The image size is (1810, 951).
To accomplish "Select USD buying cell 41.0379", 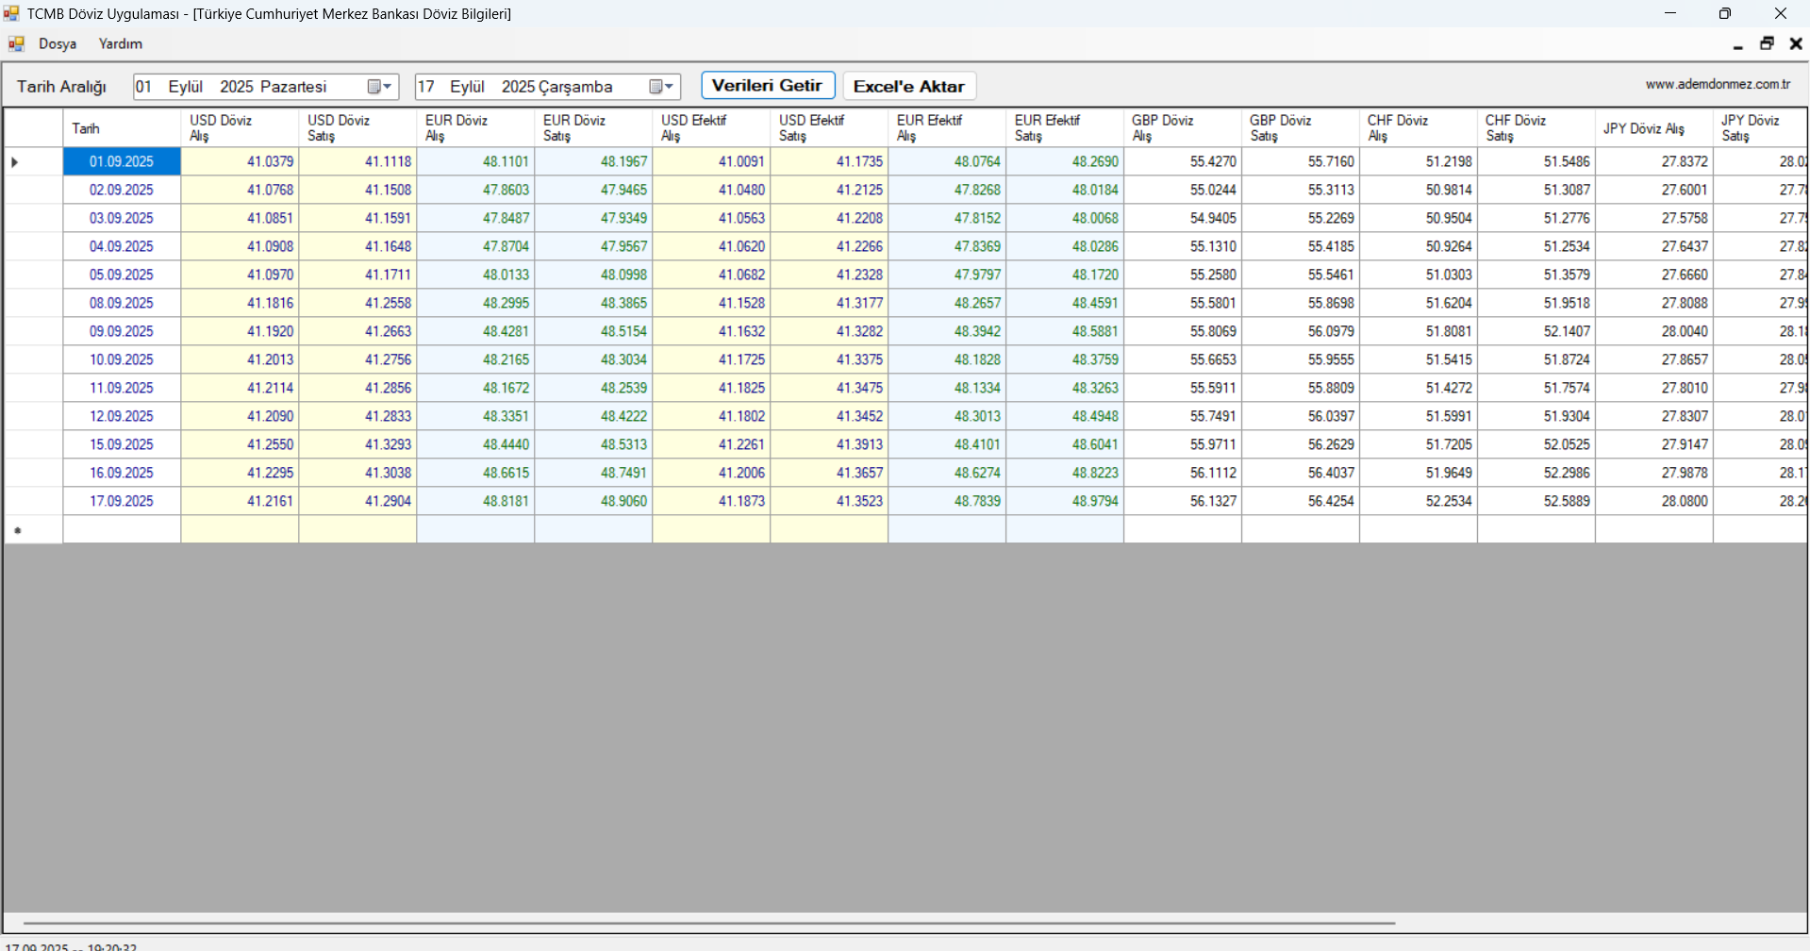I will pyautogui.click(x=240, y=161).
